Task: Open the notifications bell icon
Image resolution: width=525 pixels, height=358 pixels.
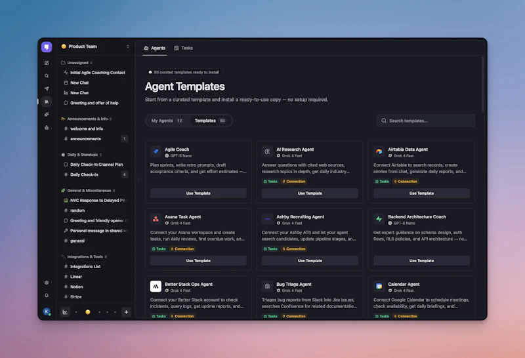Action: click(47, 296)
